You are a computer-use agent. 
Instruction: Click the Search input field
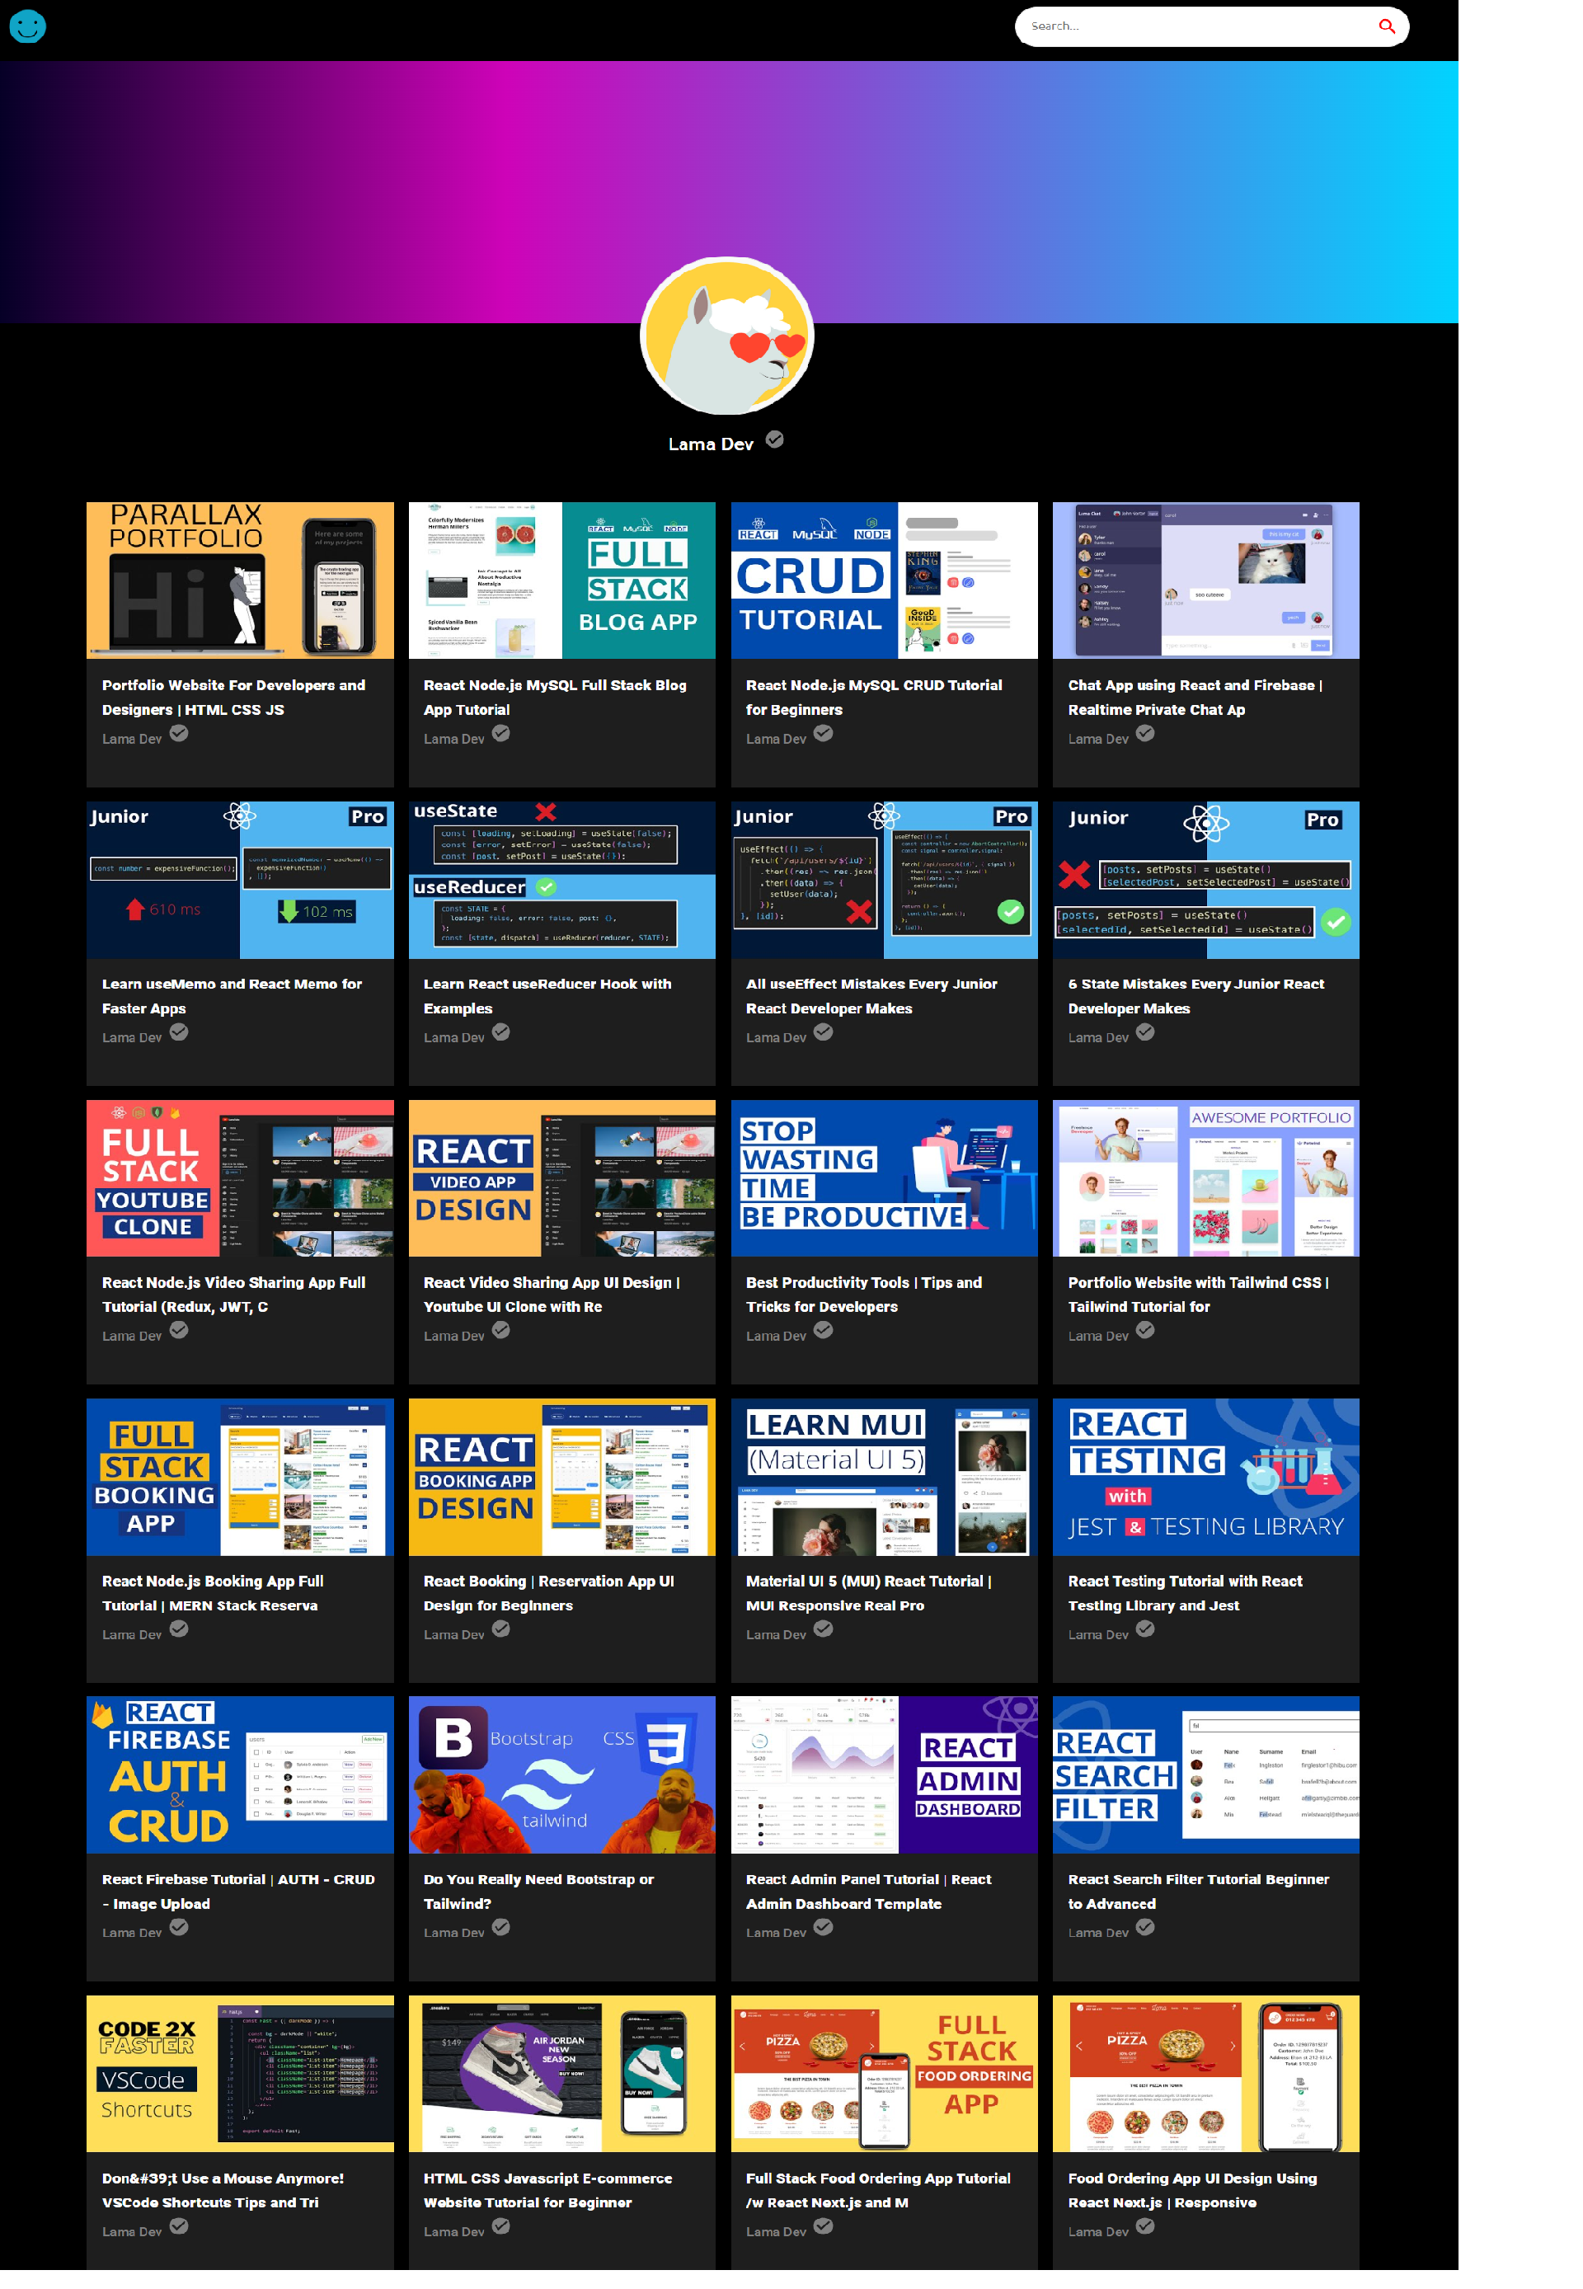click(x=1191, y=26)
